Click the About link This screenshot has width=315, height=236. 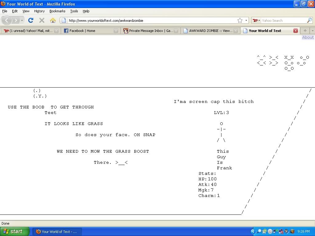point(308,37)
